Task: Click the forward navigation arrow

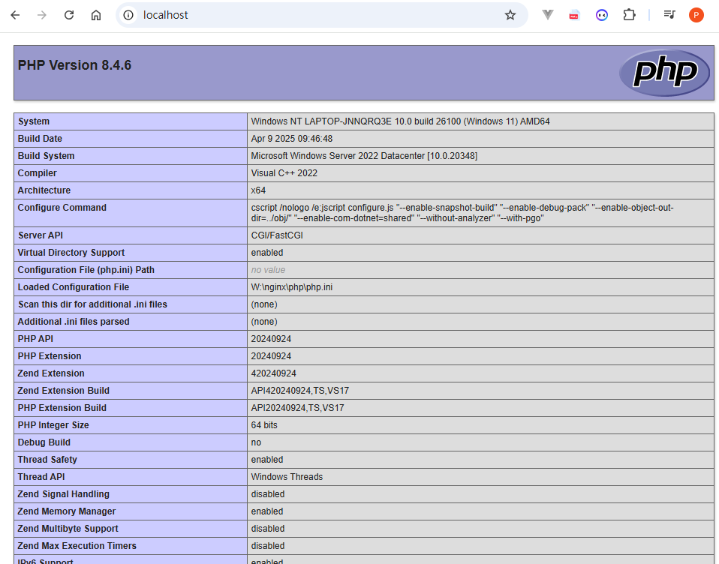Action: tap(42, 15)
